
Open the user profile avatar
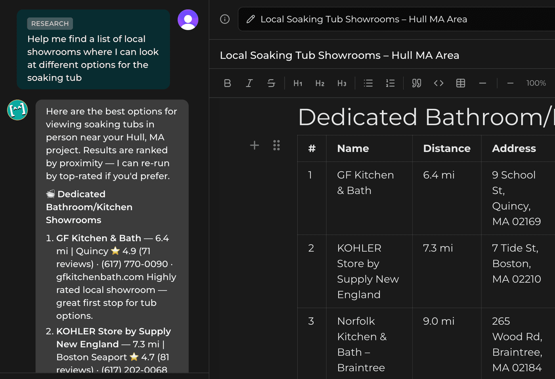[188, 20]
